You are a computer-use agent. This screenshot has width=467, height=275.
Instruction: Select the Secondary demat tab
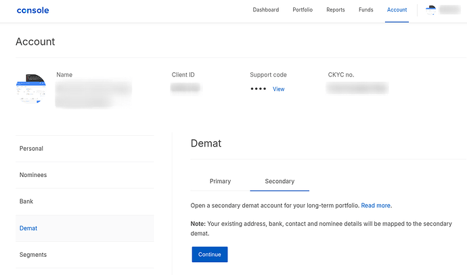coord(280,181)
